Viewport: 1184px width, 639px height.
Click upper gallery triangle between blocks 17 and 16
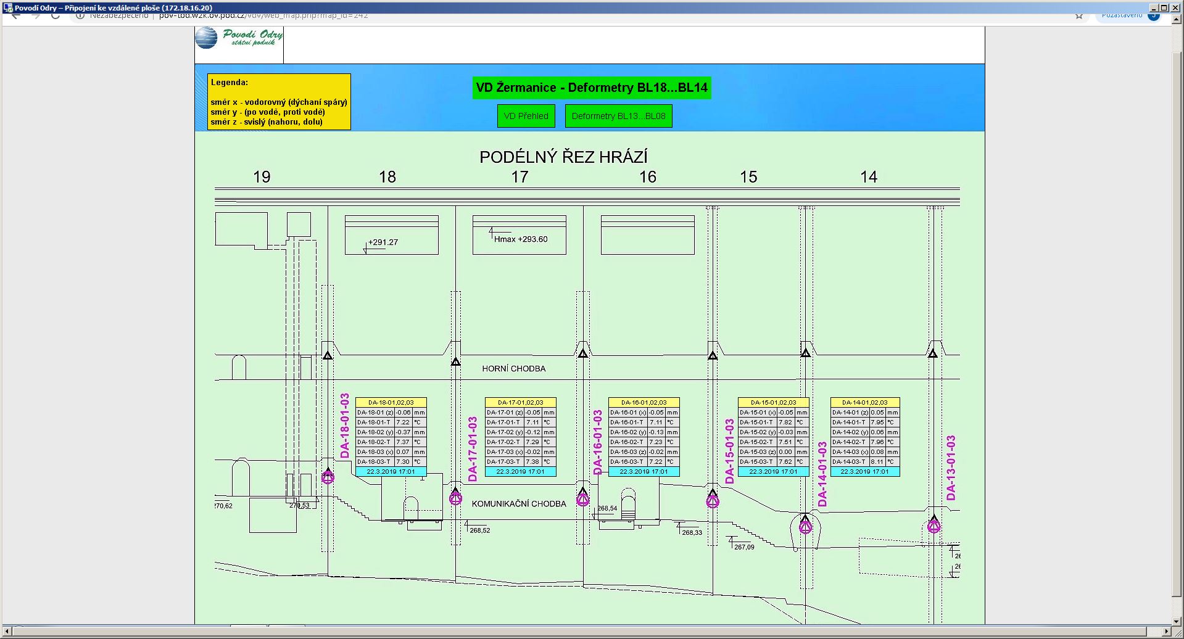(582, 353)
